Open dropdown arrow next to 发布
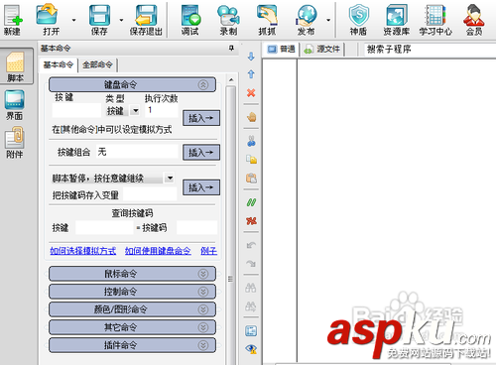The height and width of the screenshot is (365, 496). tap(328, 20)
